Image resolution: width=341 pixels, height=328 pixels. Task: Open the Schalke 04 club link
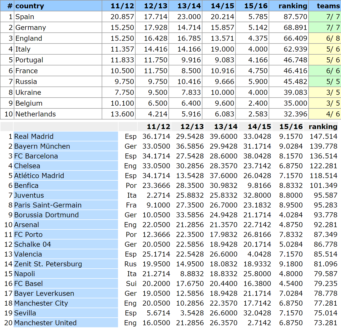point(32,244)
